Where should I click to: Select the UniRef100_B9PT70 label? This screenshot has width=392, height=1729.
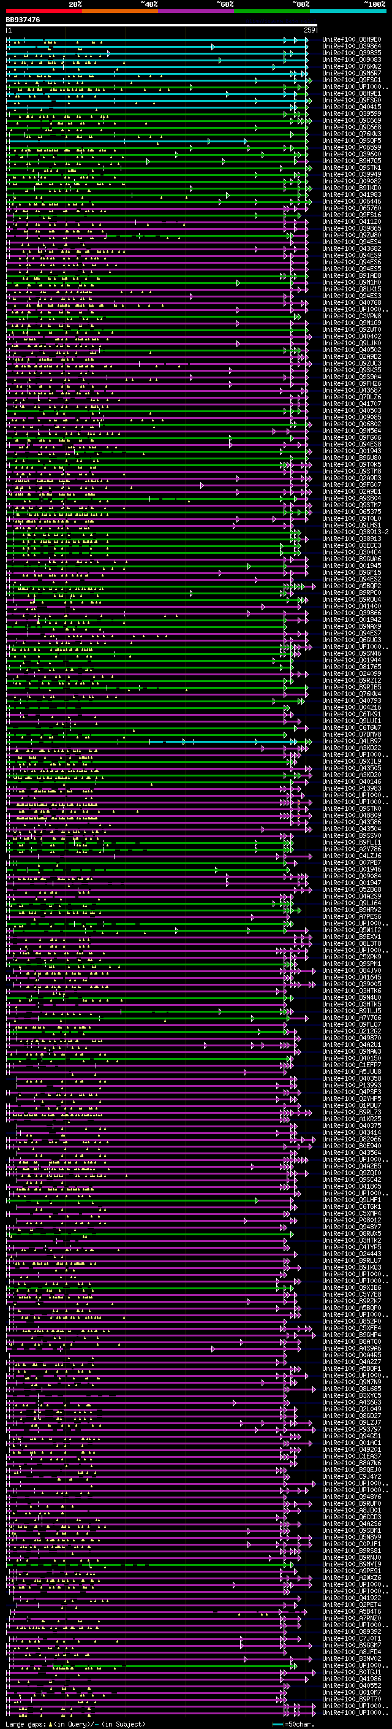(x=352, y=1699)
